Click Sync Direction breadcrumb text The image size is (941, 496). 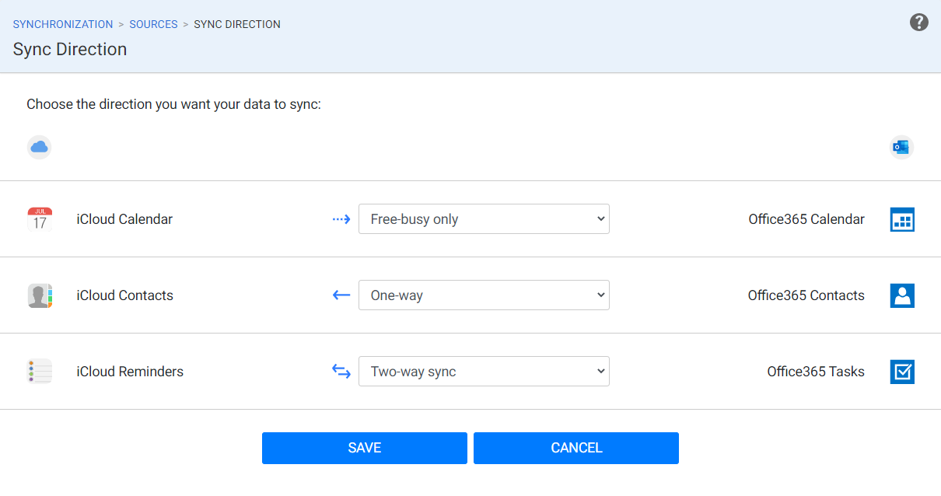point(237,24)
